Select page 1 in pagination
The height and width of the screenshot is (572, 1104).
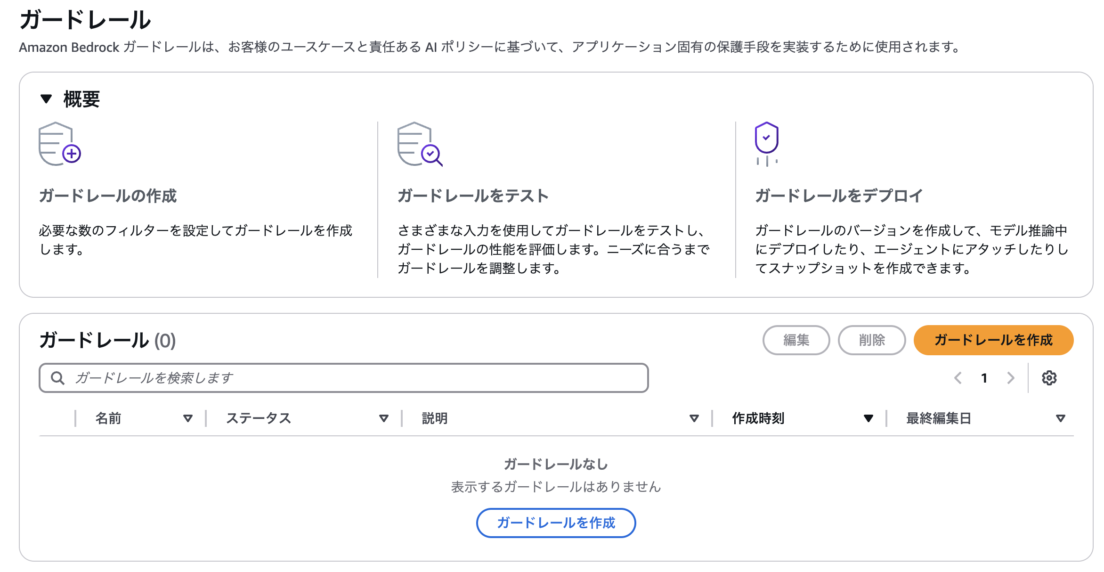pyautogui.click(x=984, y=378)
